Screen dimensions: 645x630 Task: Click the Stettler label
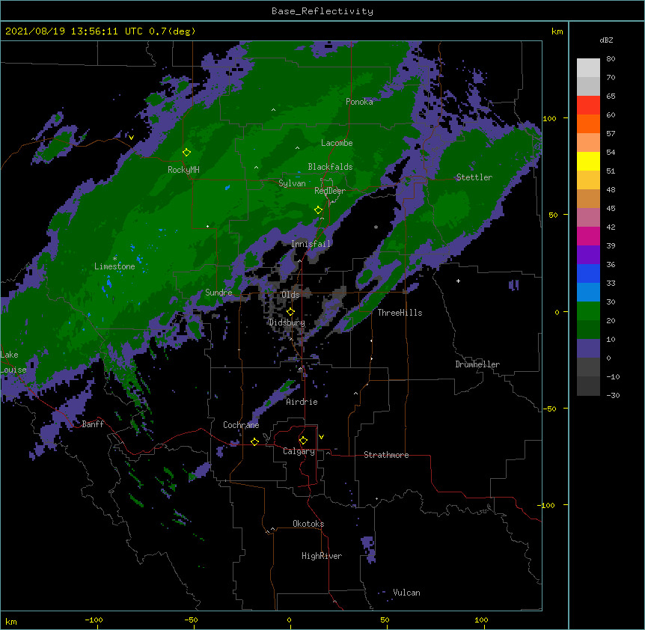(x=474, y=177)
